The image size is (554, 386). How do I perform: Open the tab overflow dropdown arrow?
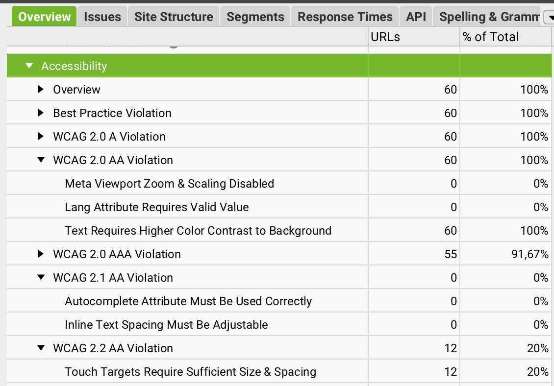coord(549,18)
